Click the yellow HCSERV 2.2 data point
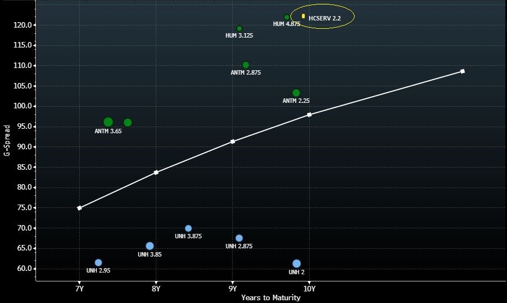Screen dimensions: 507x303 [303, 16]
